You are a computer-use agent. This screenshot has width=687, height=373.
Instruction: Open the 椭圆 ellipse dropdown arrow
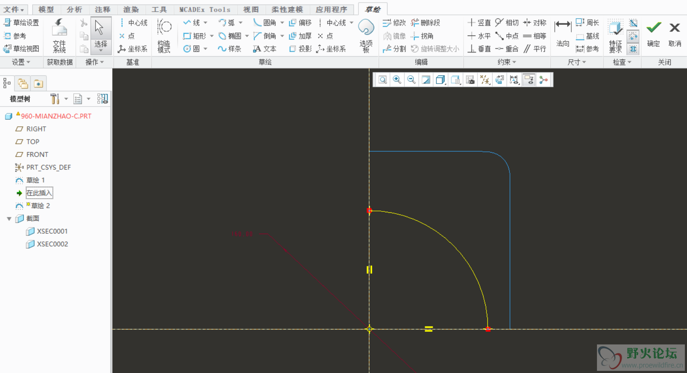pyautogui.click(x=247, y=36)
